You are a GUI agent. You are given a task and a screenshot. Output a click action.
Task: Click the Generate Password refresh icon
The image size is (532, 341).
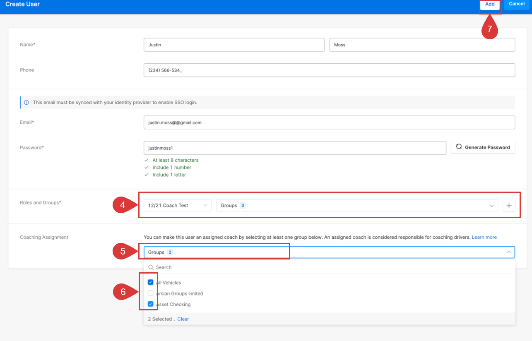[459, 147]
